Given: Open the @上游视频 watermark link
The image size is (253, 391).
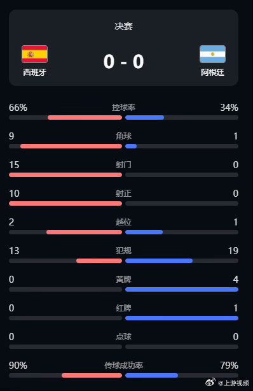Looking at the screenshot, I should coord(233,383).
